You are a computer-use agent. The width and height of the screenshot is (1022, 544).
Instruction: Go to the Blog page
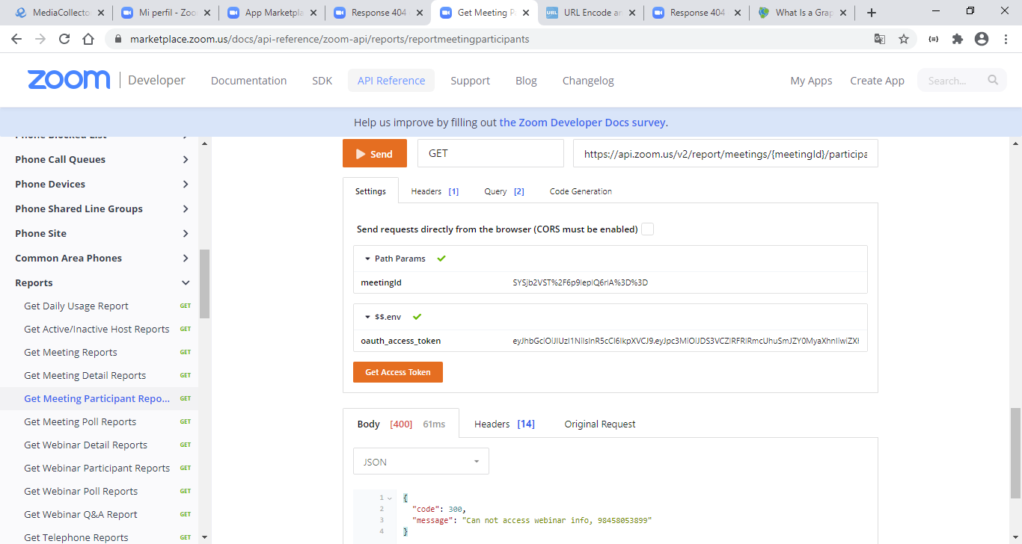(526, 81)
